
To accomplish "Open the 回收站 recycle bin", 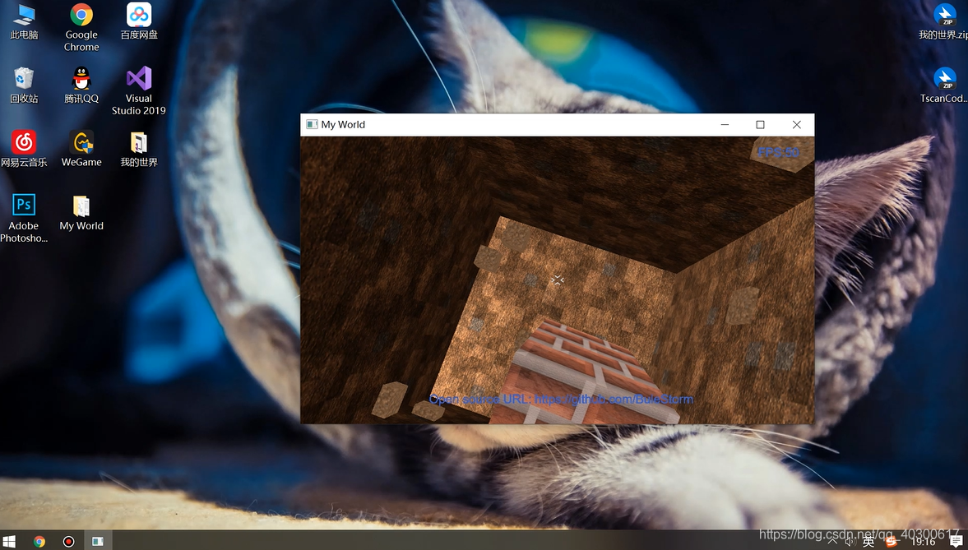I will [24, 86].
